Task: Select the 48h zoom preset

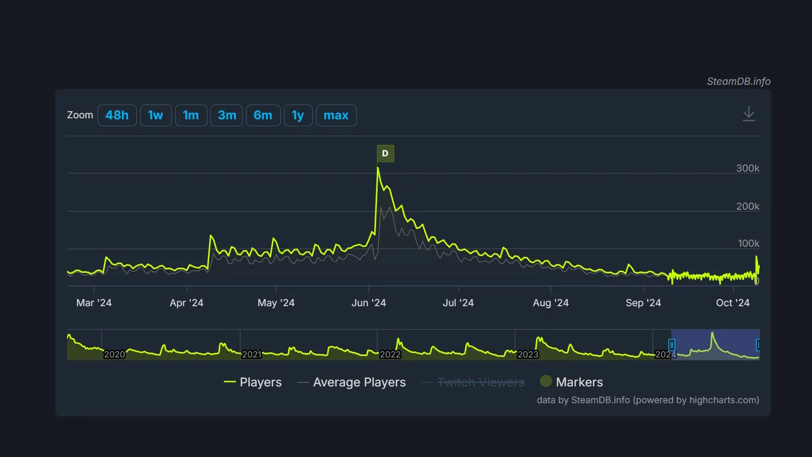Action: [117, 115]
